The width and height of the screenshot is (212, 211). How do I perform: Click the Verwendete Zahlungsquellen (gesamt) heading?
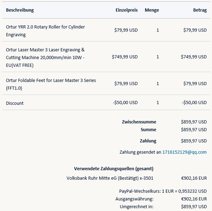[x=113, y=169]
